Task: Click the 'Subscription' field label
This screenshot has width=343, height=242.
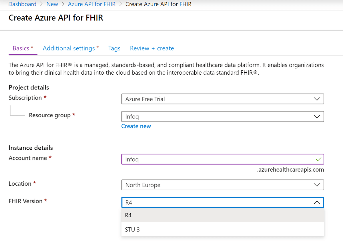Action: tap(25, 98)
